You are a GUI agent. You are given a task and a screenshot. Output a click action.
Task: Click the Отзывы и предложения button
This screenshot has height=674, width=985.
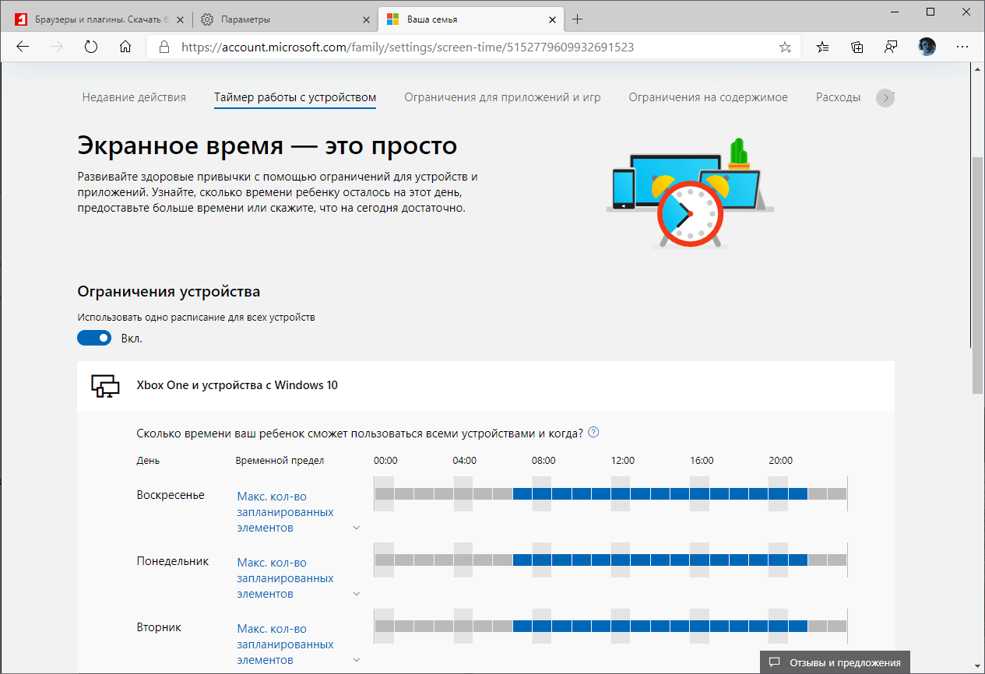click(834, 662)
